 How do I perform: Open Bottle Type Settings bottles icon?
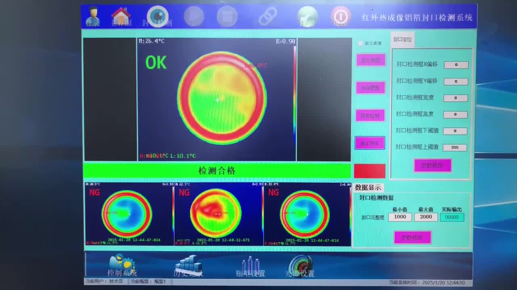coord(250,266)
